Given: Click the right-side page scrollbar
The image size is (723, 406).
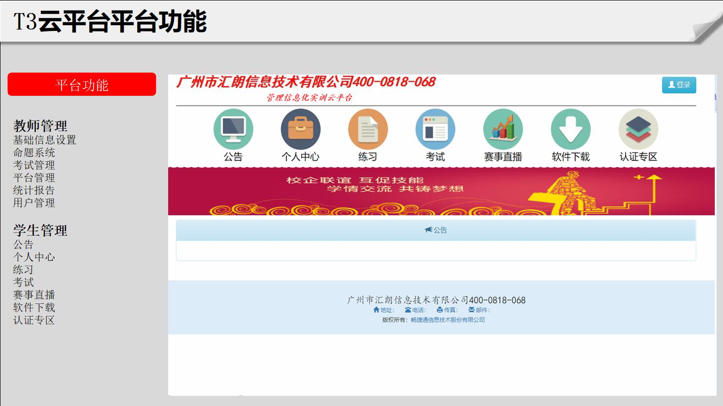Looking at the screenshot, I should coord(716,97).
